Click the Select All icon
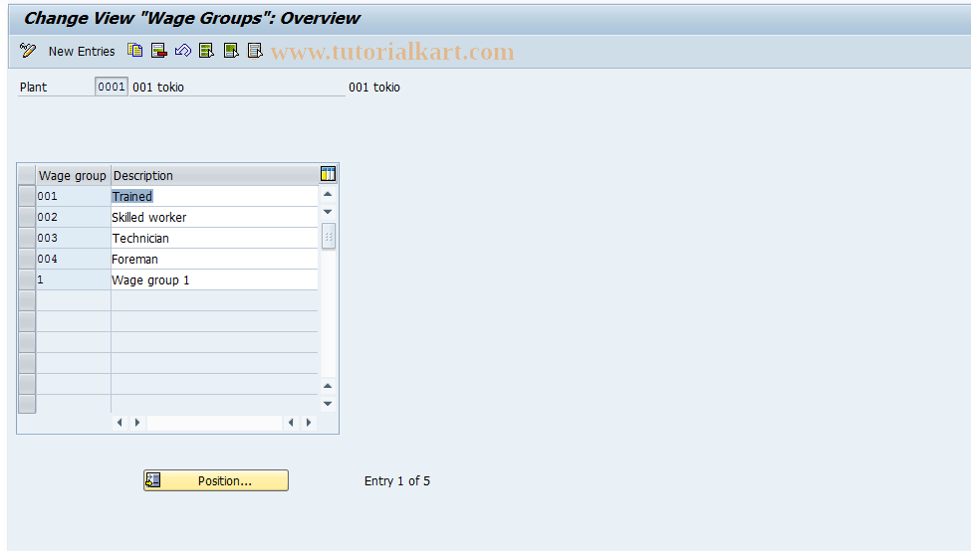The width and height of the screenshot is (971, 551). (x=207, y=51)
